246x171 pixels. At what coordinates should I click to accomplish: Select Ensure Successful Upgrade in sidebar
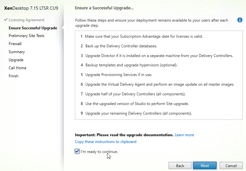(33, 28)
